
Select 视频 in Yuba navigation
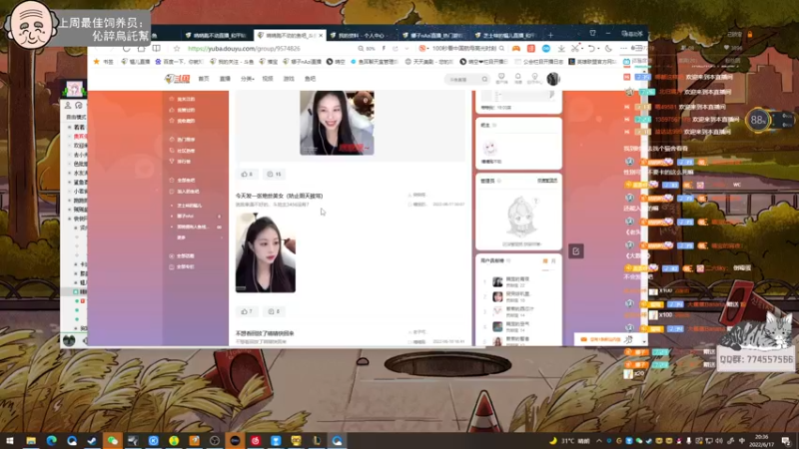tap(268, 79)
